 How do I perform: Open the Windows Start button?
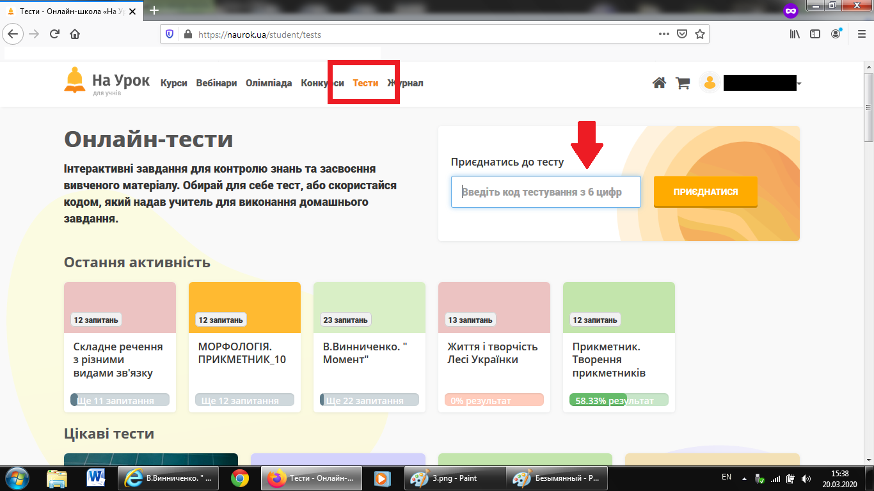(x=17, y=478)
